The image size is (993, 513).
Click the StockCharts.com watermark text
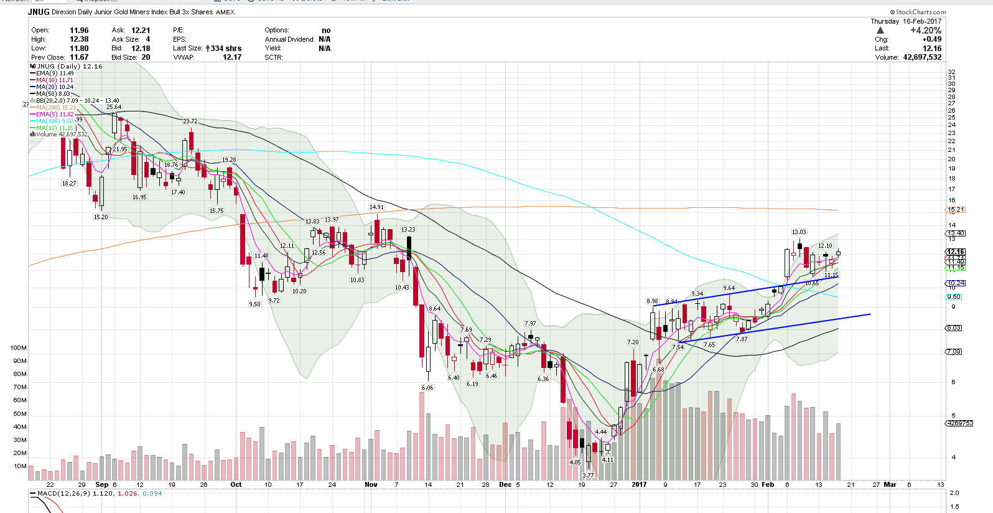(x=920, y=12)
